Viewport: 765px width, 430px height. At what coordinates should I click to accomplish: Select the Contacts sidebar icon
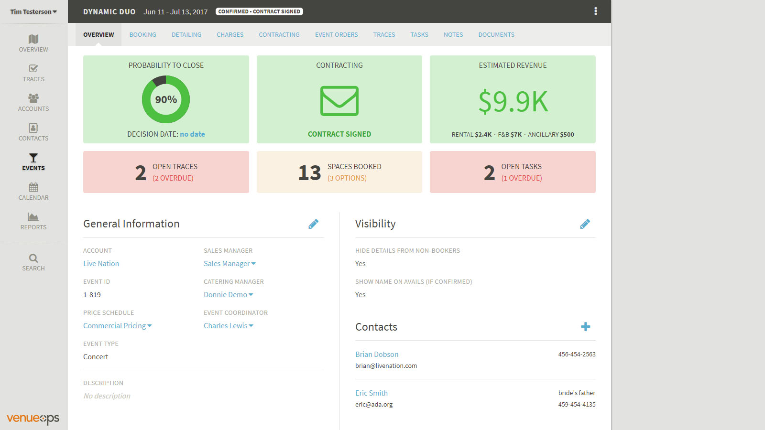point(33,128)
